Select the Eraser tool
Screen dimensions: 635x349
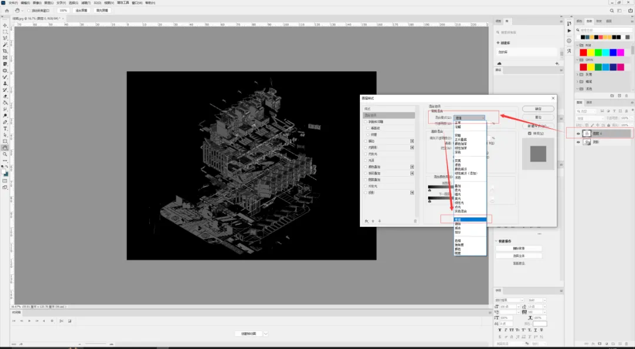point(5,96)
